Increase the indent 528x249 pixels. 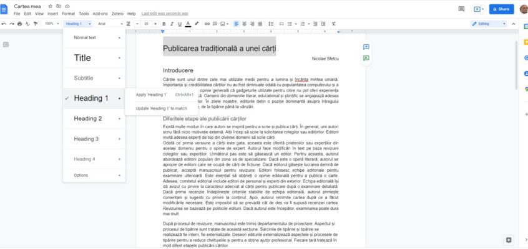323,24
